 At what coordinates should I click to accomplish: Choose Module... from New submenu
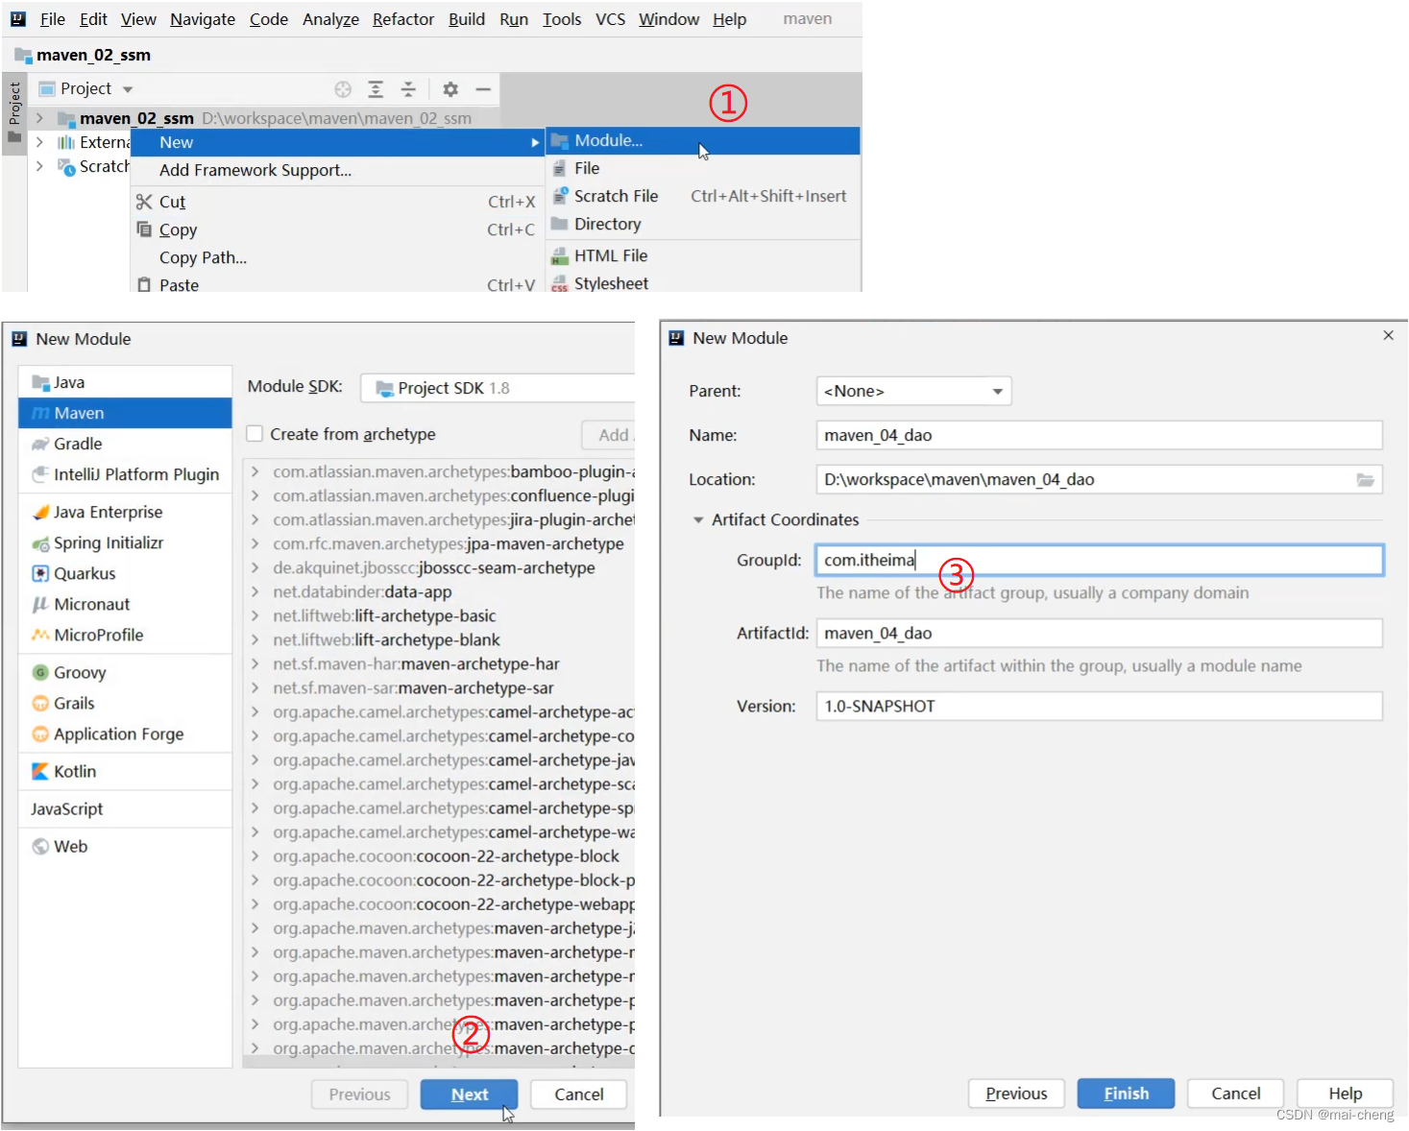tap(703, 141)
